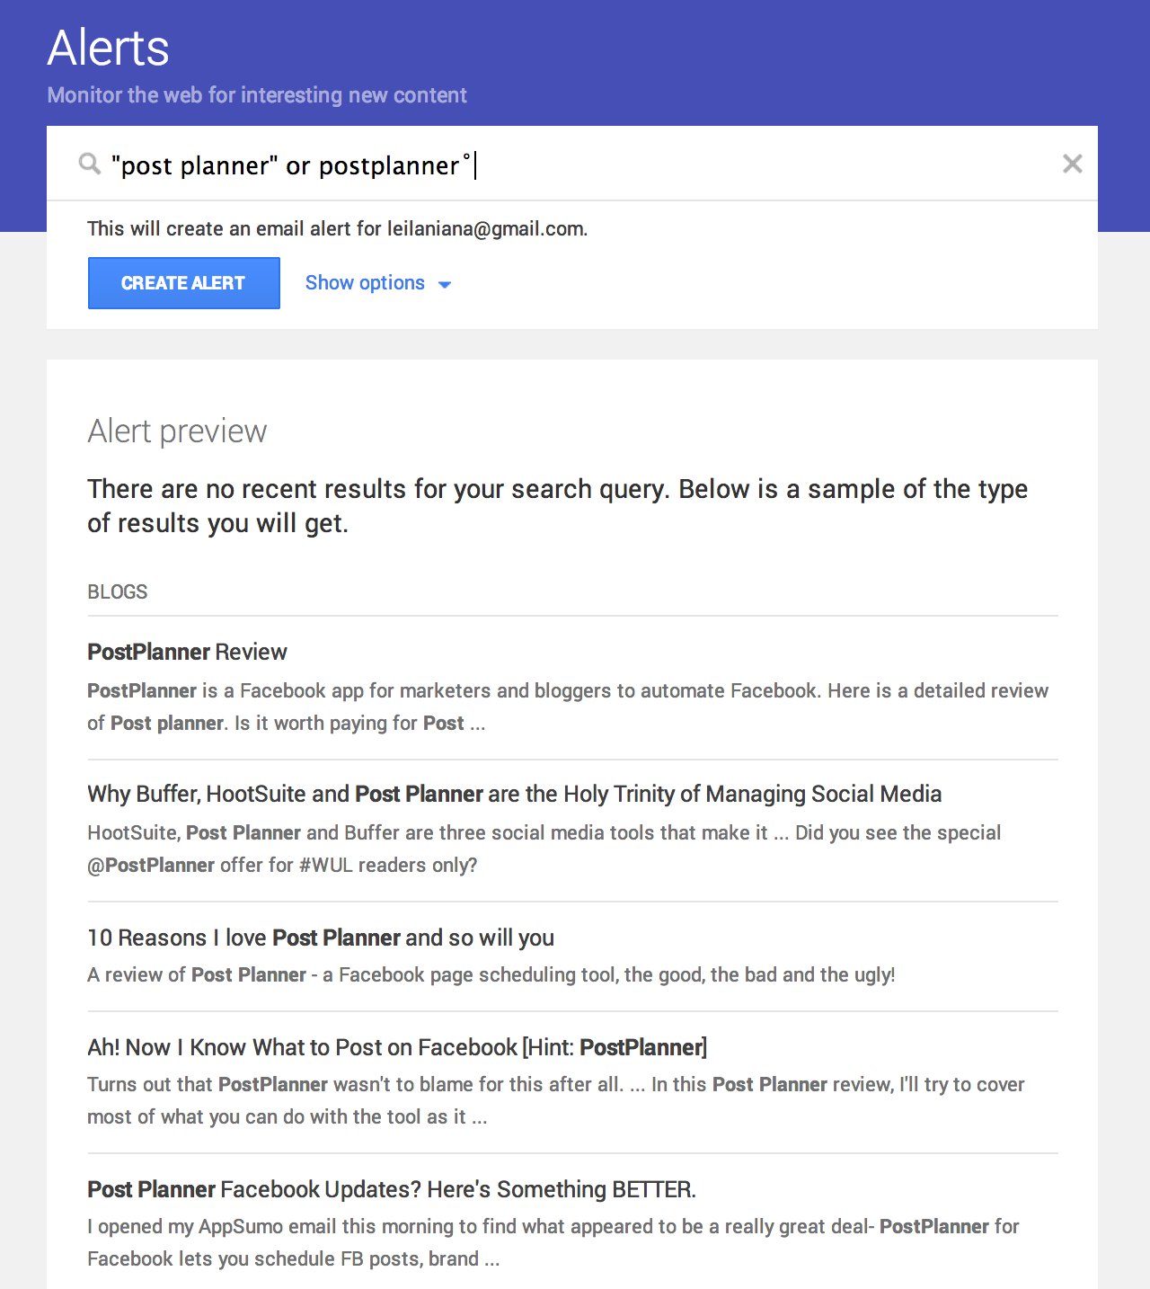Select the X icon to reset the alert query
The image size is (1150, 1289).
1072,164
